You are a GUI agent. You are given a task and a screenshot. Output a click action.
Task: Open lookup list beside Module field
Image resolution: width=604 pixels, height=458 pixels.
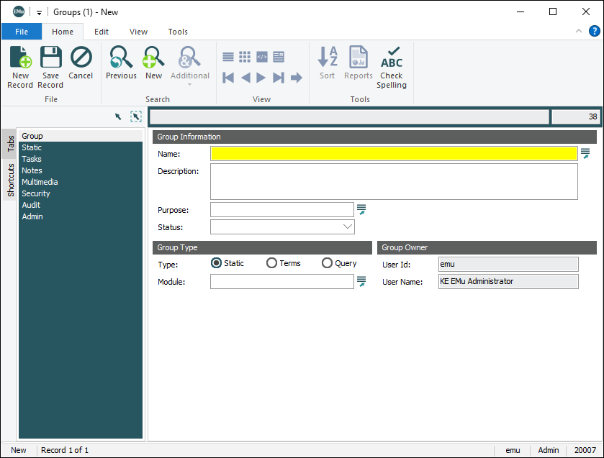(361, 282)
